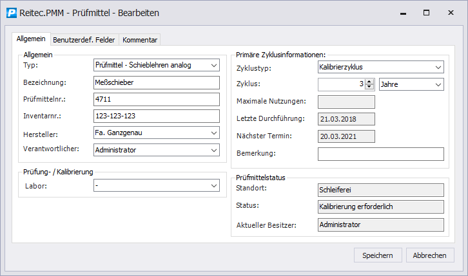Increase the Zyklus value with up arrow
The height and width of the screenshot is (276, 468).
click(x=369, y=81)
